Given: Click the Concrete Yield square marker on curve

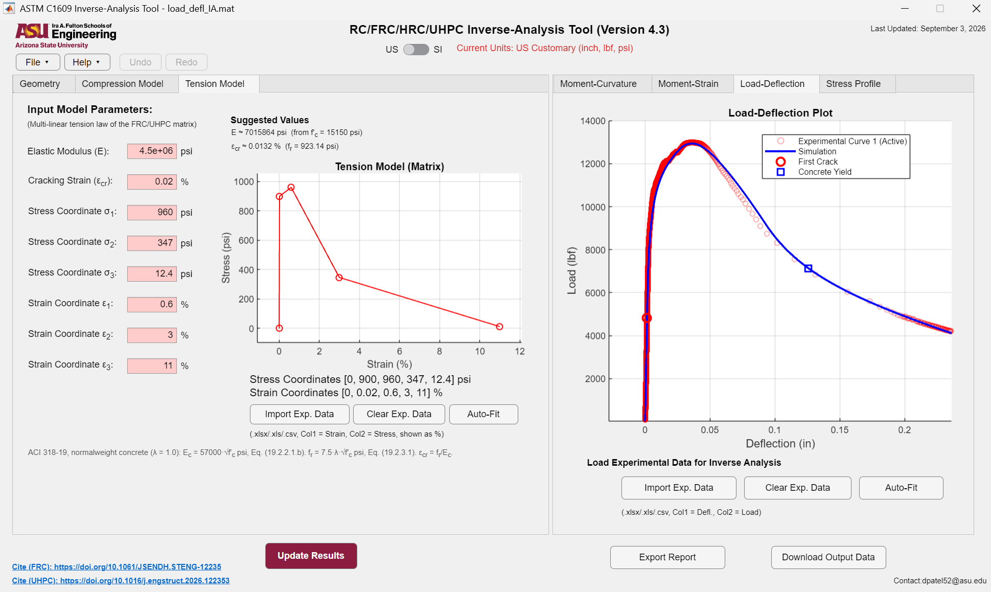Looking at the screenshot, I should pos(808,268).
